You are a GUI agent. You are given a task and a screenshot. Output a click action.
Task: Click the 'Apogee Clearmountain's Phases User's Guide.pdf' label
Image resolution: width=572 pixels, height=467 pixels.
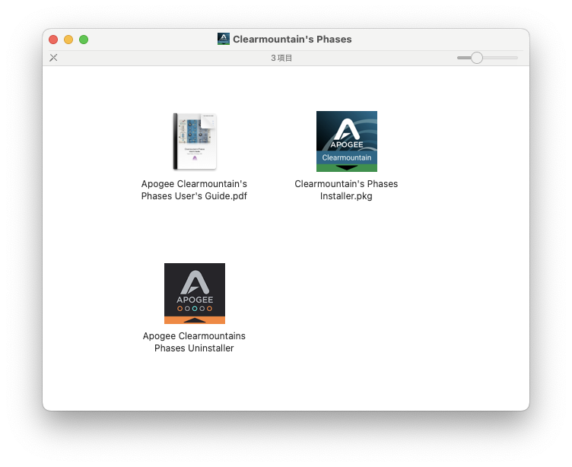tap(194, 189)
